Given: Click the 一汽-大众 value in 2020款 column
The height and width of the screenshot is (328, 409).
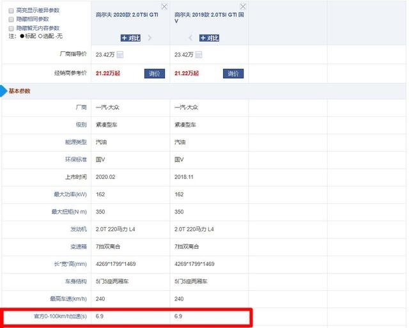Looking at the screenshot, I should click(107, 107).
